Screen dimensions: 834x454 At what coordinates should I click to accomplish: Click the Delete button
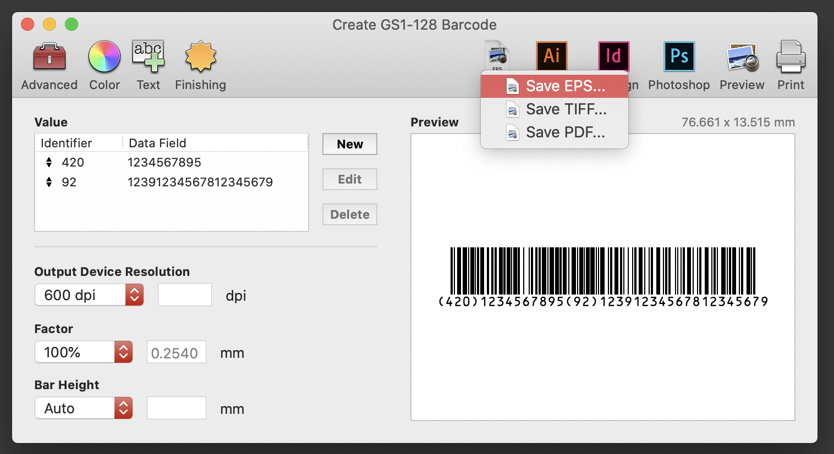[x=350, y=214]
